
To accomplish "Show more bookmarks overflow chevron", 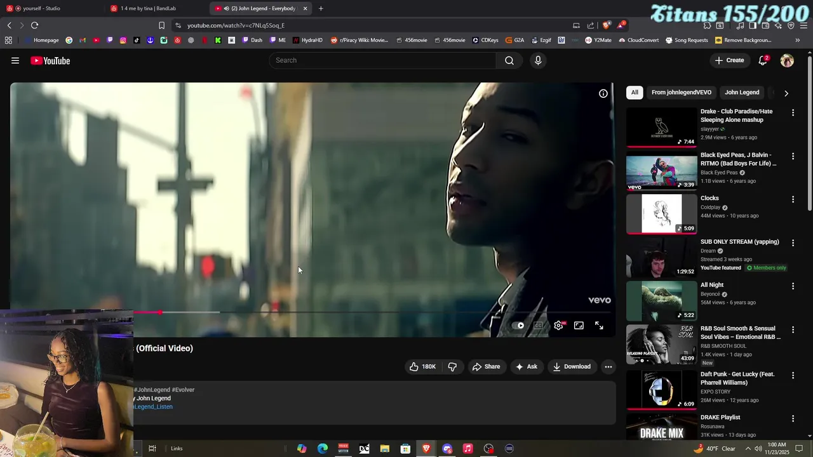I will [797, 40].
